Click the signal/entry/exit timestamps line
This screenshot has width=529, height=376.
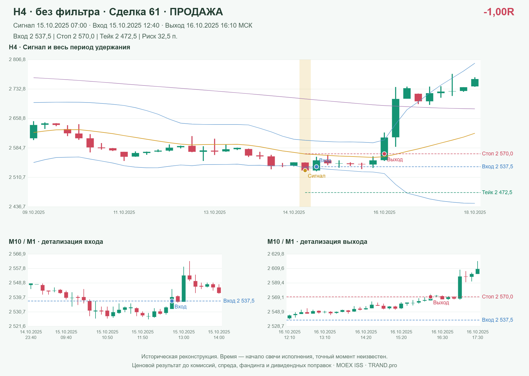click(133, 26)
